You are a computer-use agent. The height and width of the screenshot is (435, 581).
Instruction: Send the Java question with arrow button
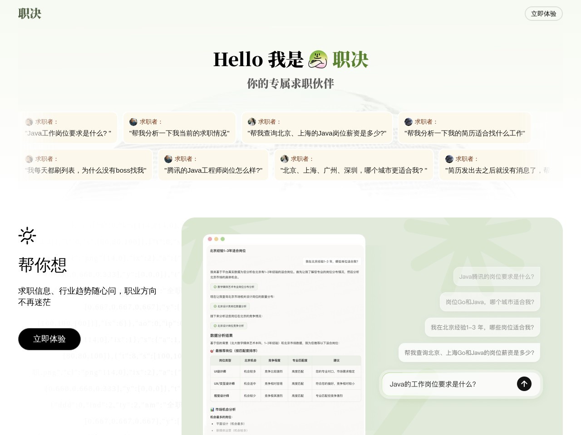point(524,384)
